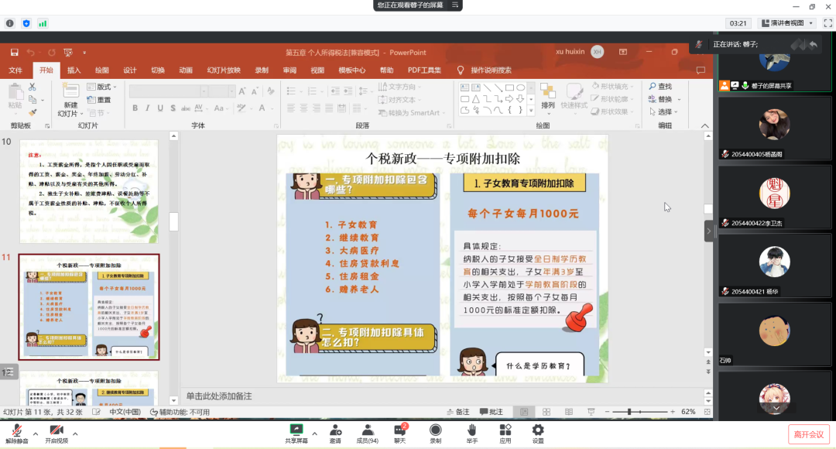Open the 聊天 chat icon
The height and width of the screenshot is (449, 836).
pyautogui.click(x=400, y=430)
